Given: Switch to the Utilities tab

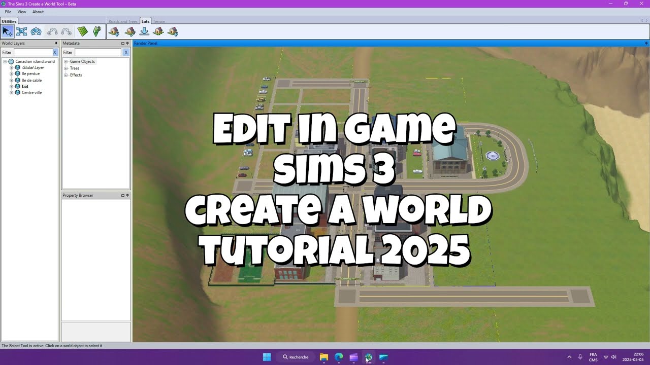Looking at the screenshot, I should (9, 21).
